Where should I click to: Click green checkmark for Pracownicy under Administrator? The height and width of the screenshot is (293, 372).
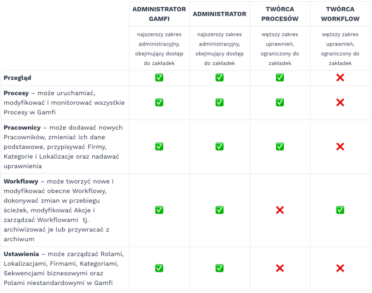click(219, 146)
